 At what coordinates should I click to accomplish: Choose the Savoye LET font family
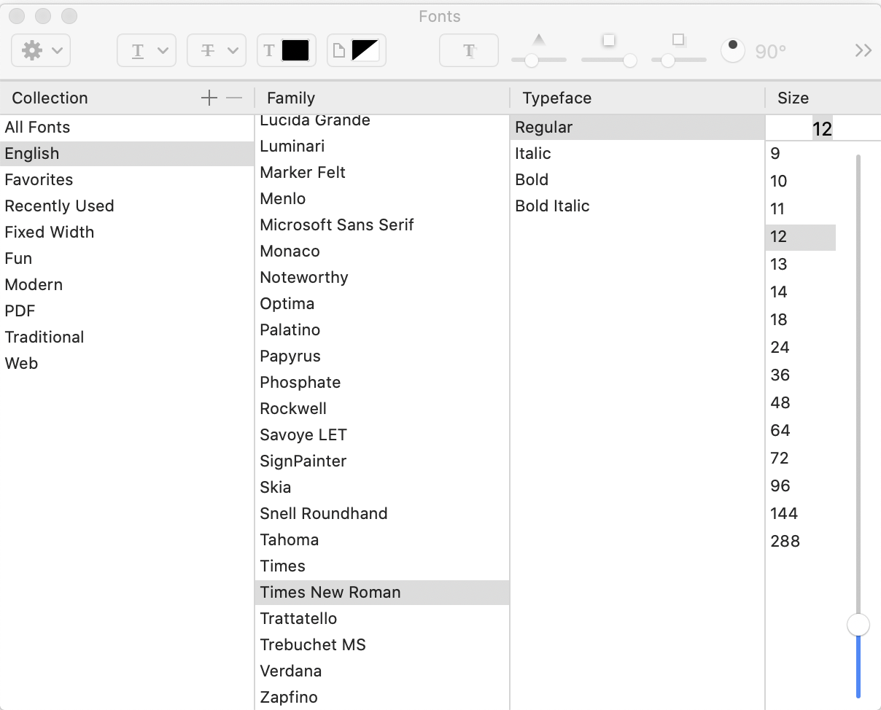click(382, 434)
